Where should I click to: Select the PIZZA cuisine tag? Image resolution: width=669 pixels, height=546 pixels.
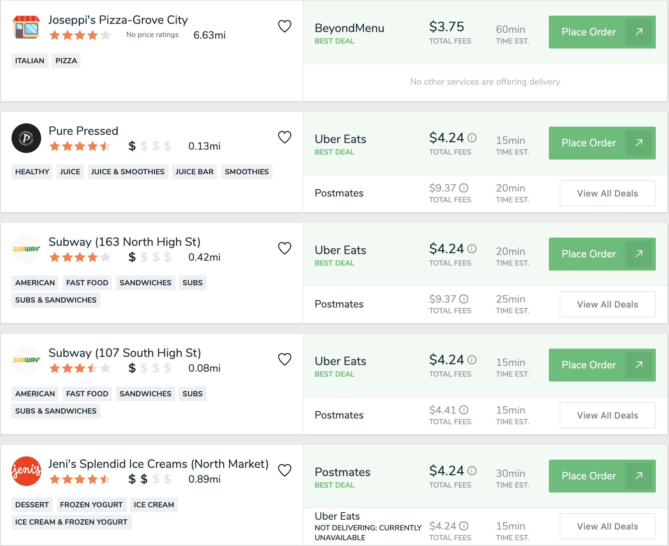click(66, 61)
